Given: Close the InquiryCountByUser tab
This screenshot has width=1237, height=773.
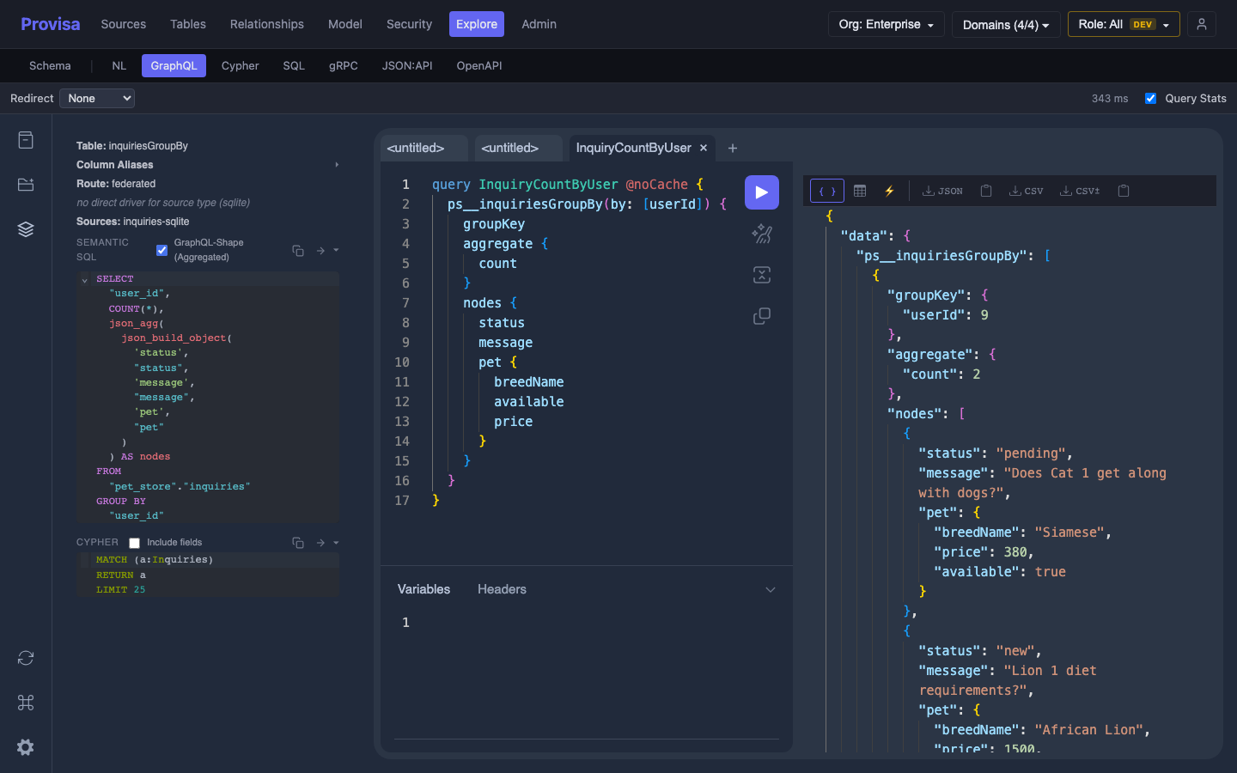Looking at the screenshot, I should pyautogui.click(x=704, y=148).
